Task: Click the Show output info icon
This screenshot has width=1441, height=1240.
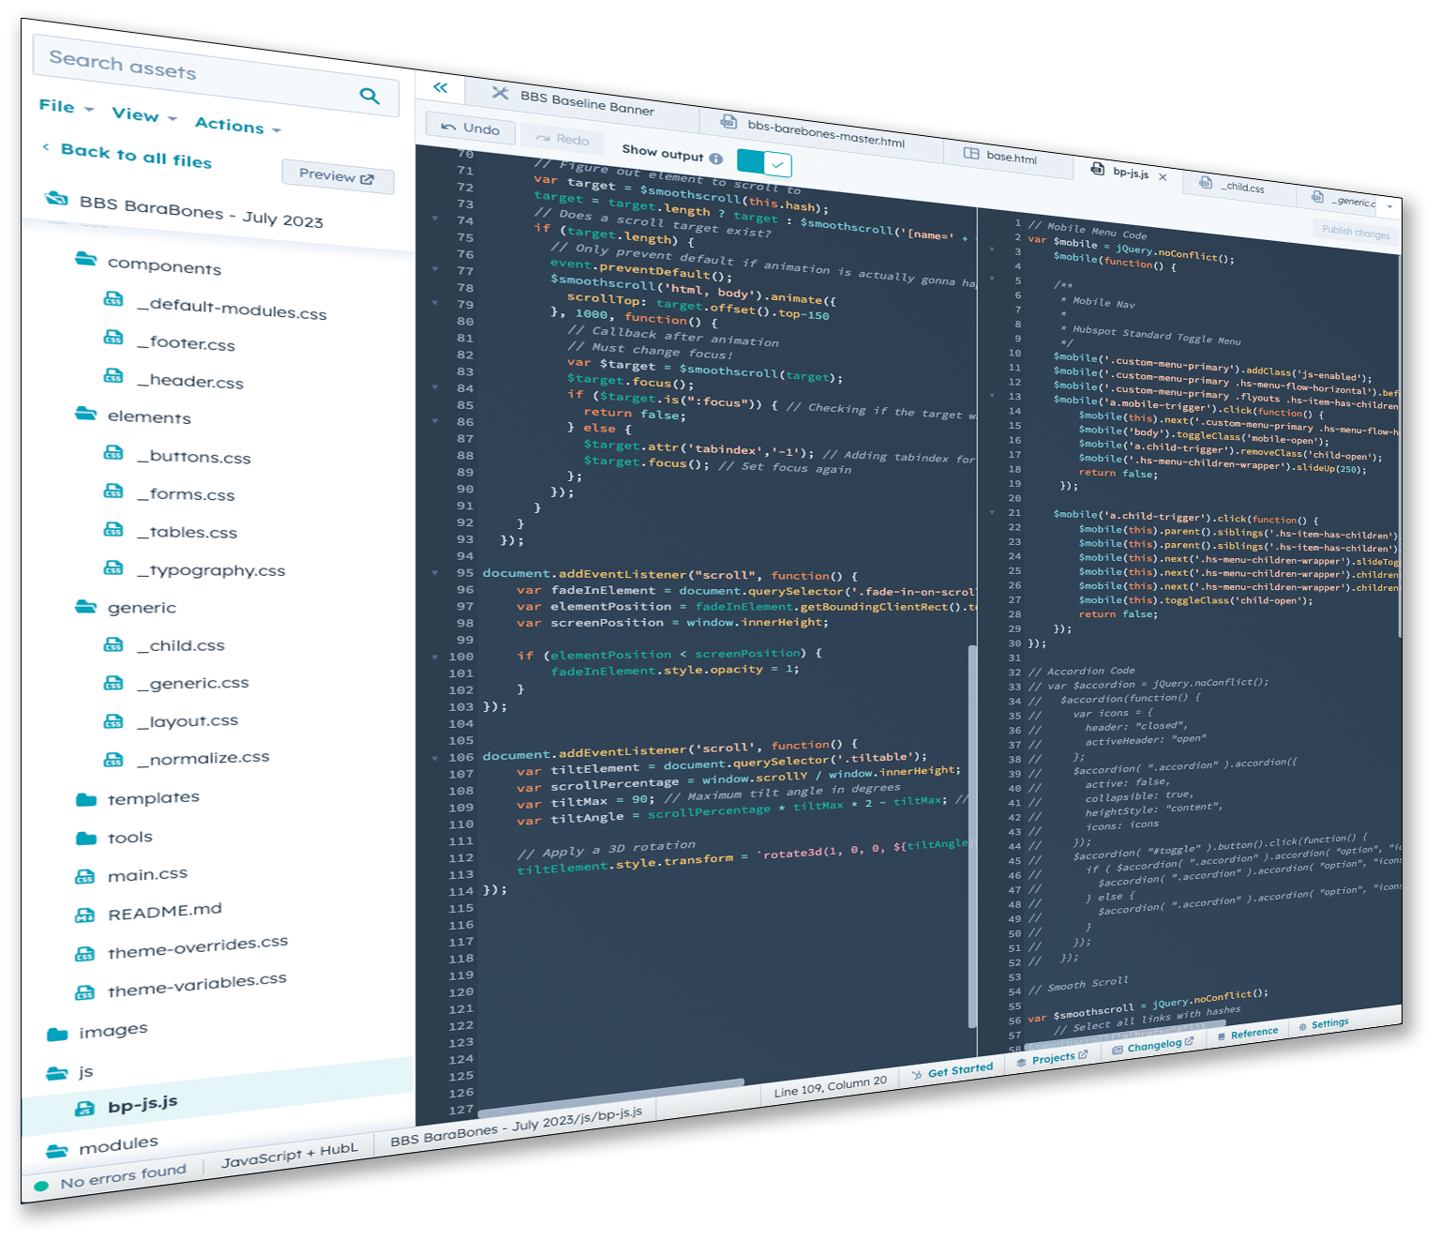Action: tap(715, 159)
